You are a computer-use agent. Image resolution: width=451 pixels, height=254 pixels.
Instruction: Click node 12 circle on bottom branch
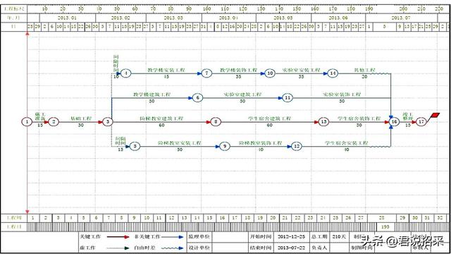(x=297, y=146)
